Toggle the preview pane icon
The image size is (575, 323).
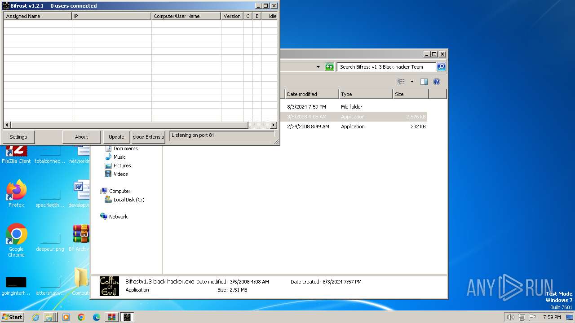[x=424, y=82]
